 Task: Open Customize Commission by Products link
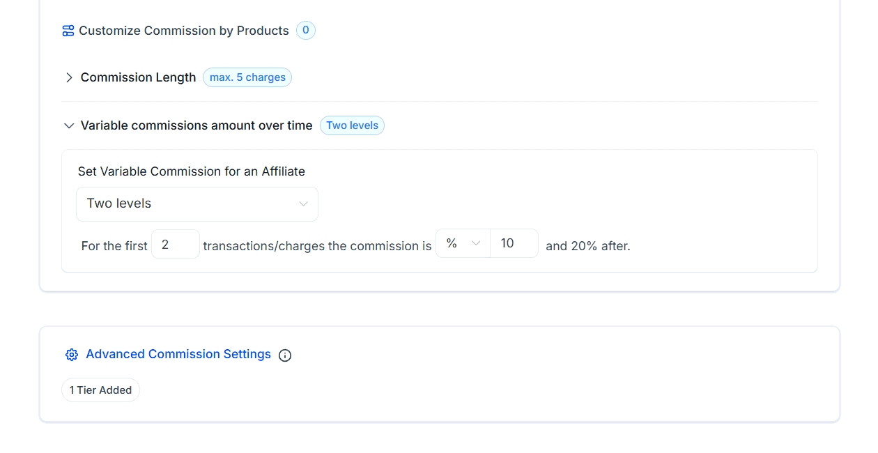click(x=183, y=31)
